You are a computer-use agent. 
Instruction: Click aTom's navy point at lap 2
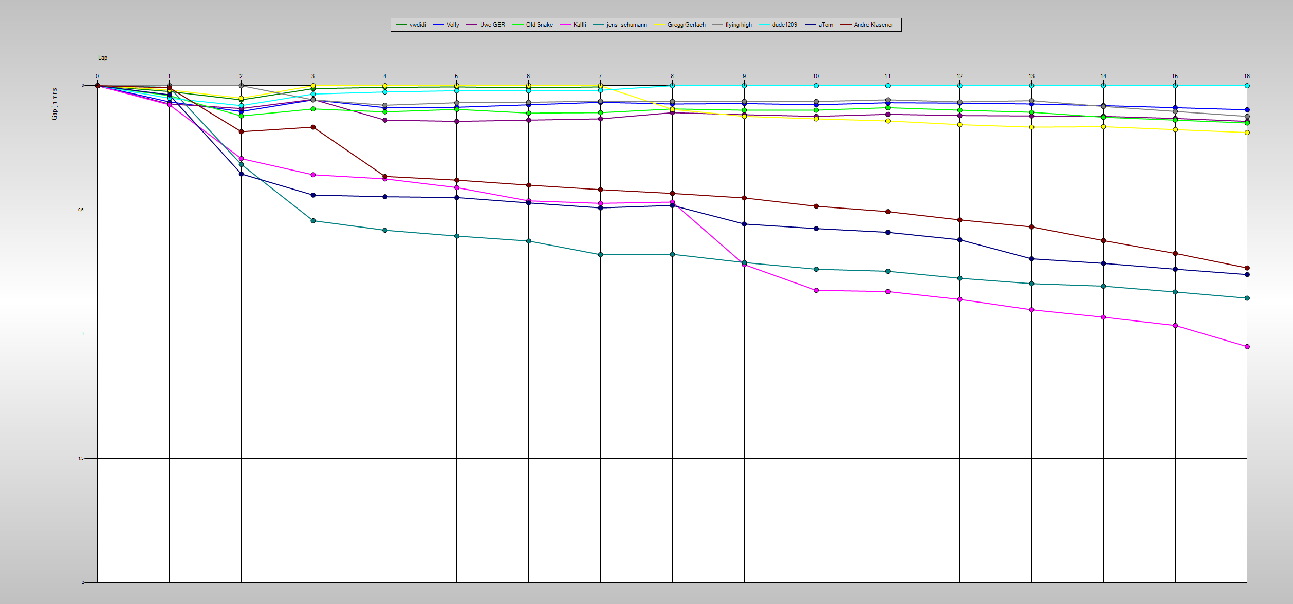click(x=241, y=174)
